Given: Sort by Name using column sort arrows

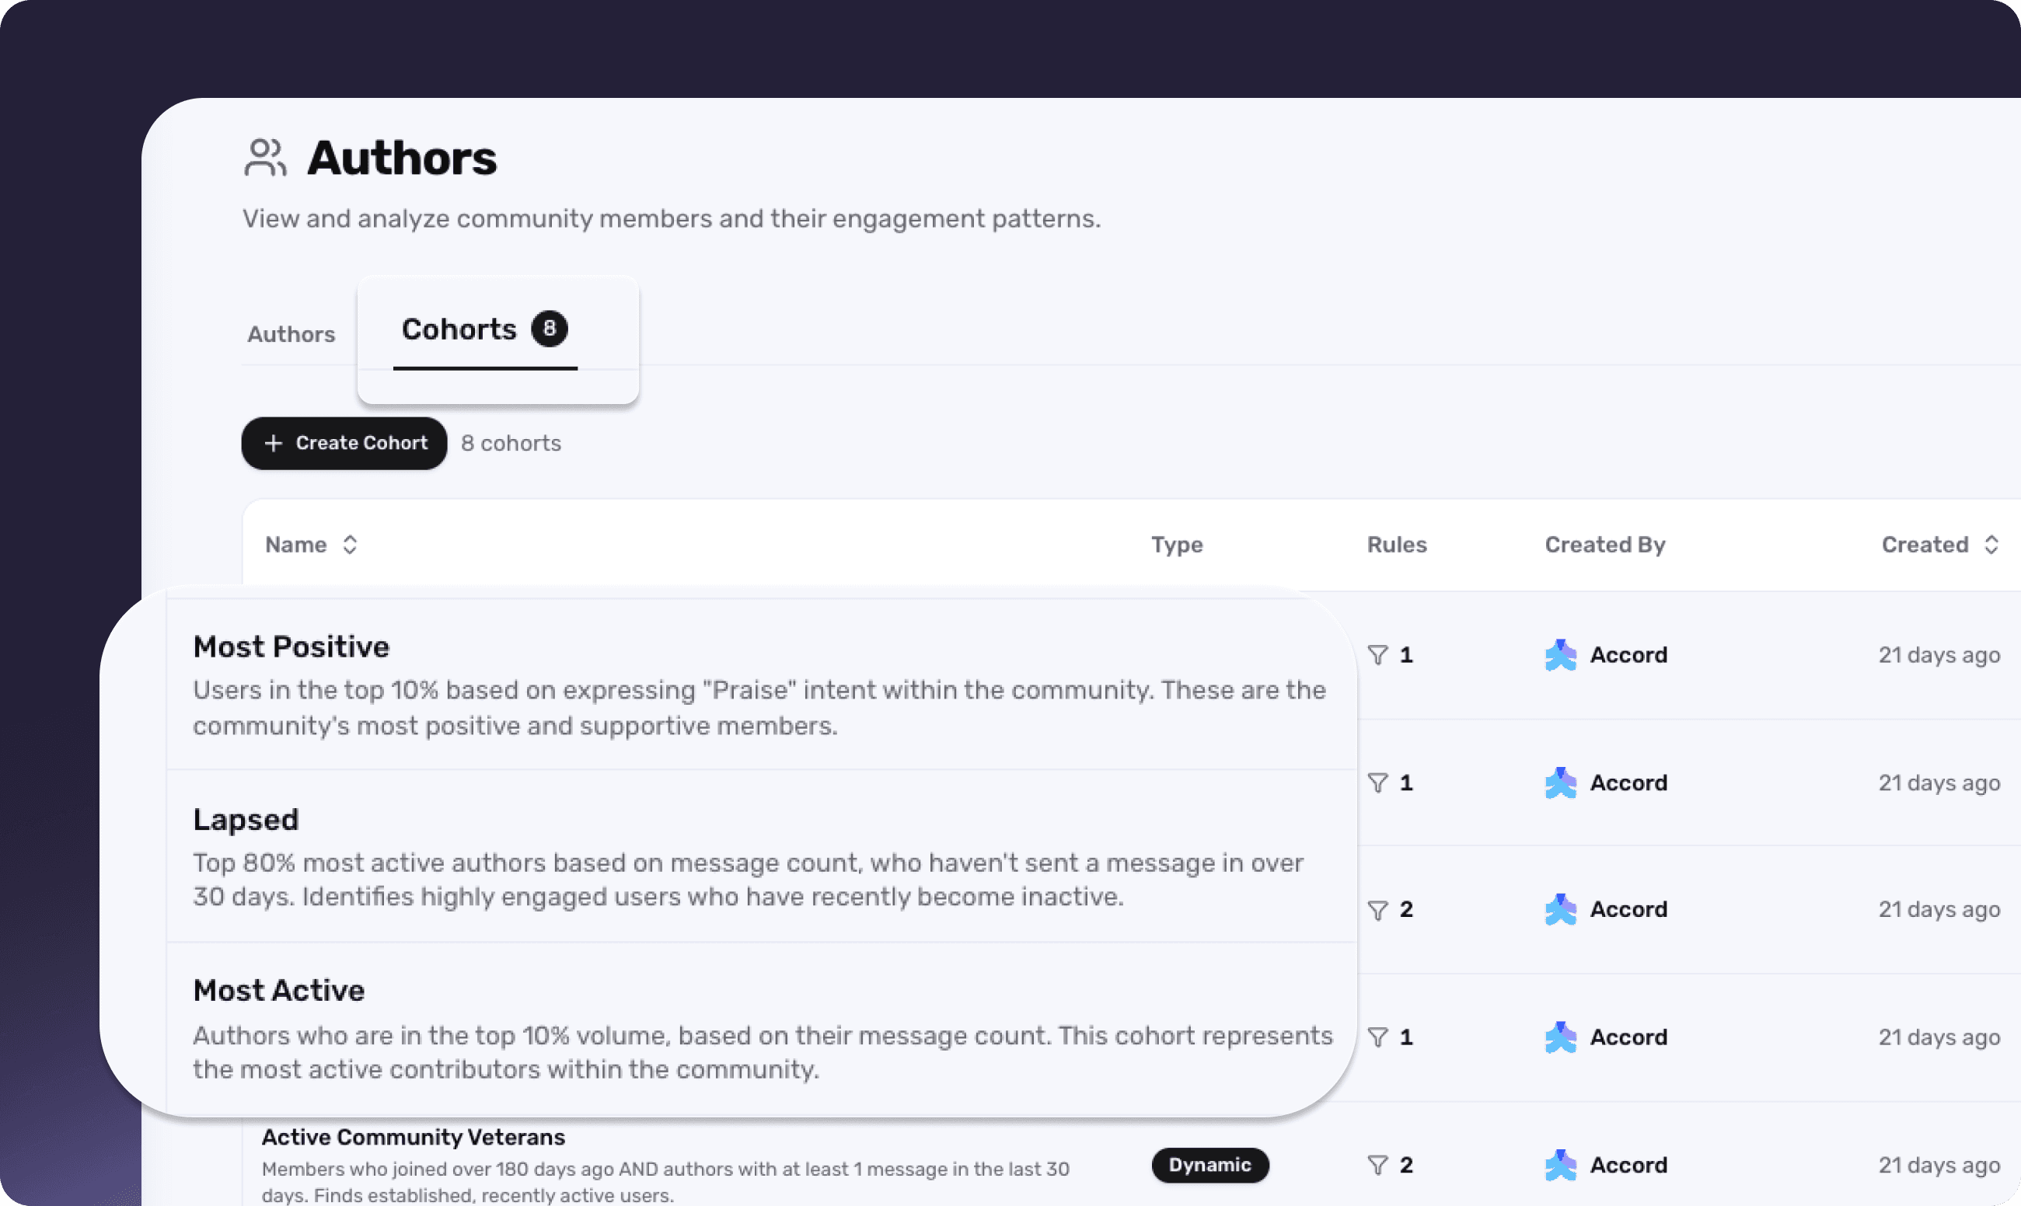Looking at the screenshot, I should coord(350,545).
